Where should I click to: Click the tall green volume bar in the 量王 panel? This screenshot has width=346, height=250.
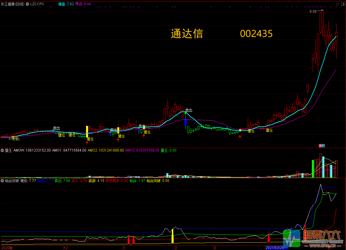coord(313,169)
